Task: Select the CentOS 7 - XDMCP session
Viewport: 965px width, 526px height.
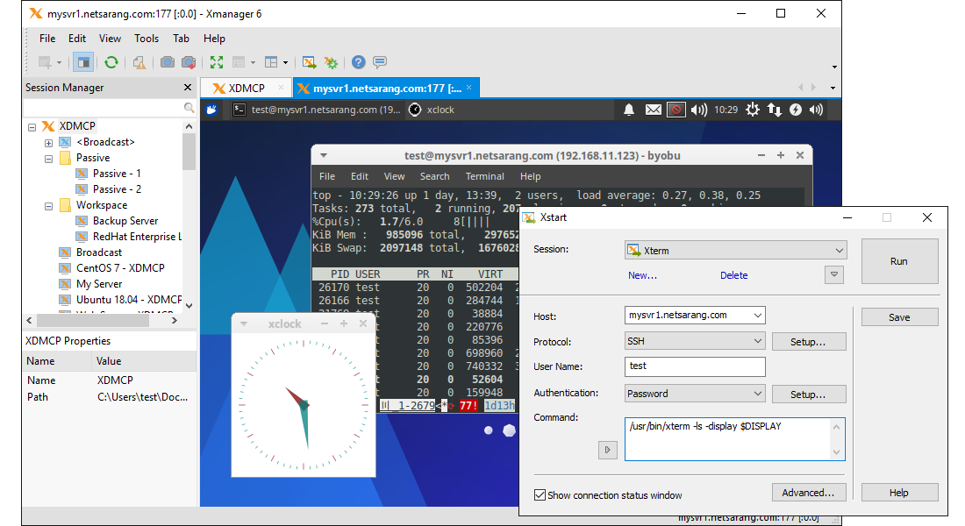Action: (112, 267)
